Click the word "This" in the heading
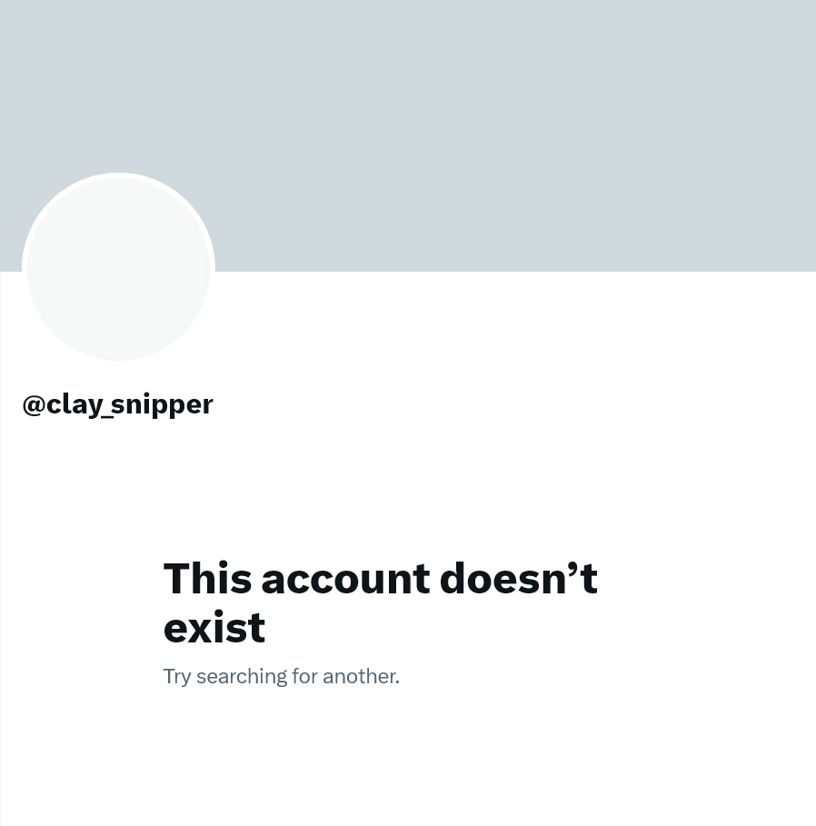816x826 pixels. 207,578
